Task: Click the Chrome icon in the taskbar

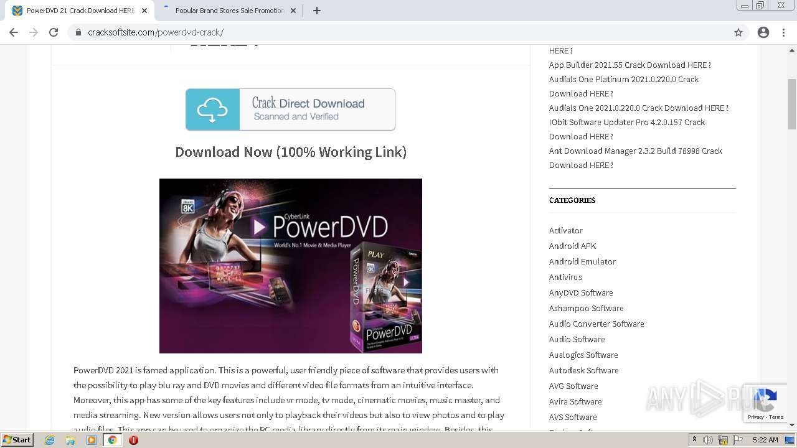Action: click(x=113, y=440)
